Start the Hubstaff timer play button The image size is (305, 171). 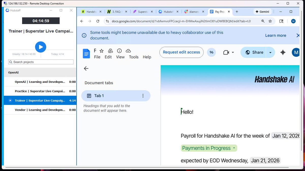pos(41,47)
